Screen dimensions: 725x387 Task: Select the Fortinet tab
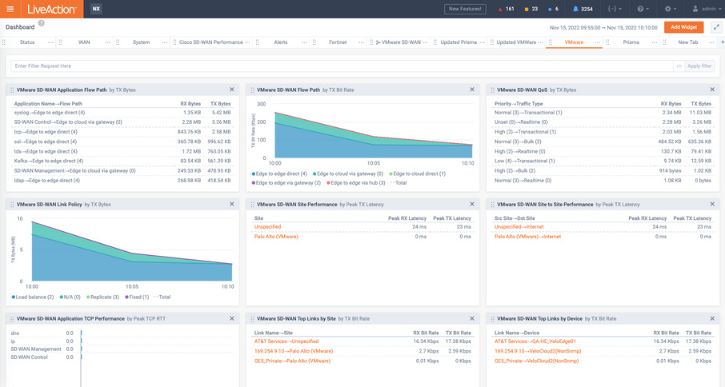point(338,42)
